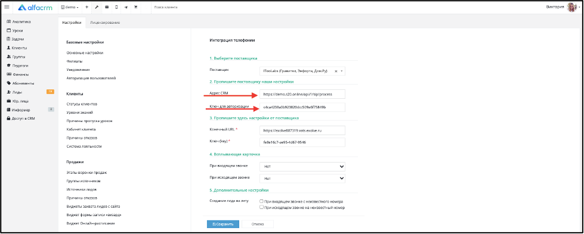Toggle the hamburger sidebar menu
This screenshot has width=584, height=234.
pos(7,7)
